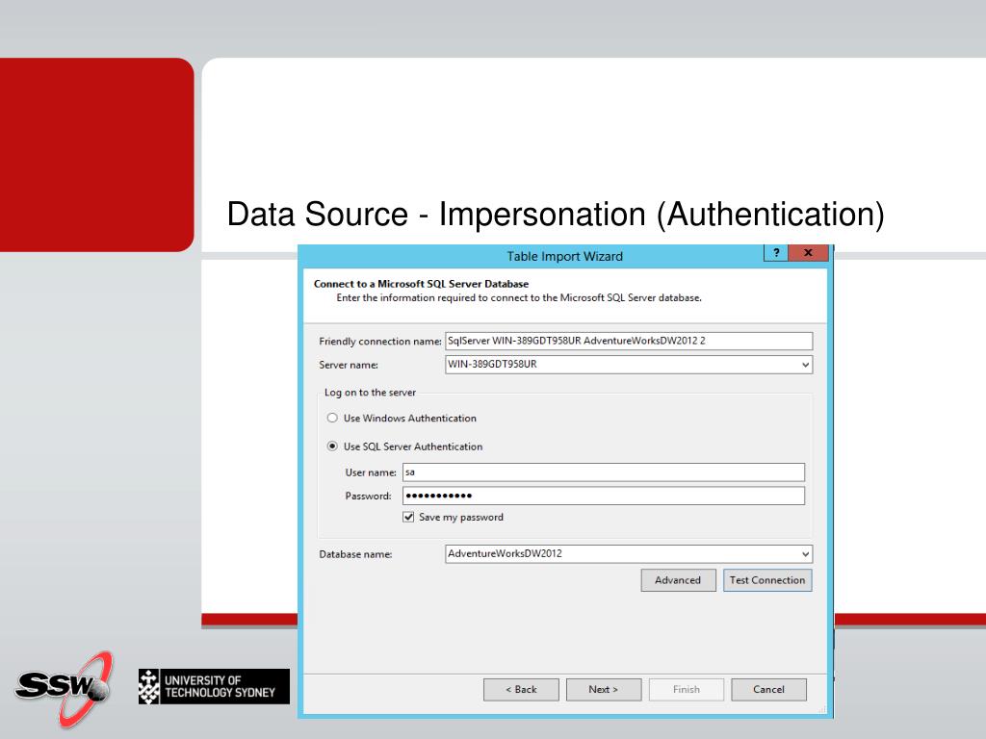The image size is (986, 739).
Task: Cancel the Table Import Wizard
Action: click(768, 689)
